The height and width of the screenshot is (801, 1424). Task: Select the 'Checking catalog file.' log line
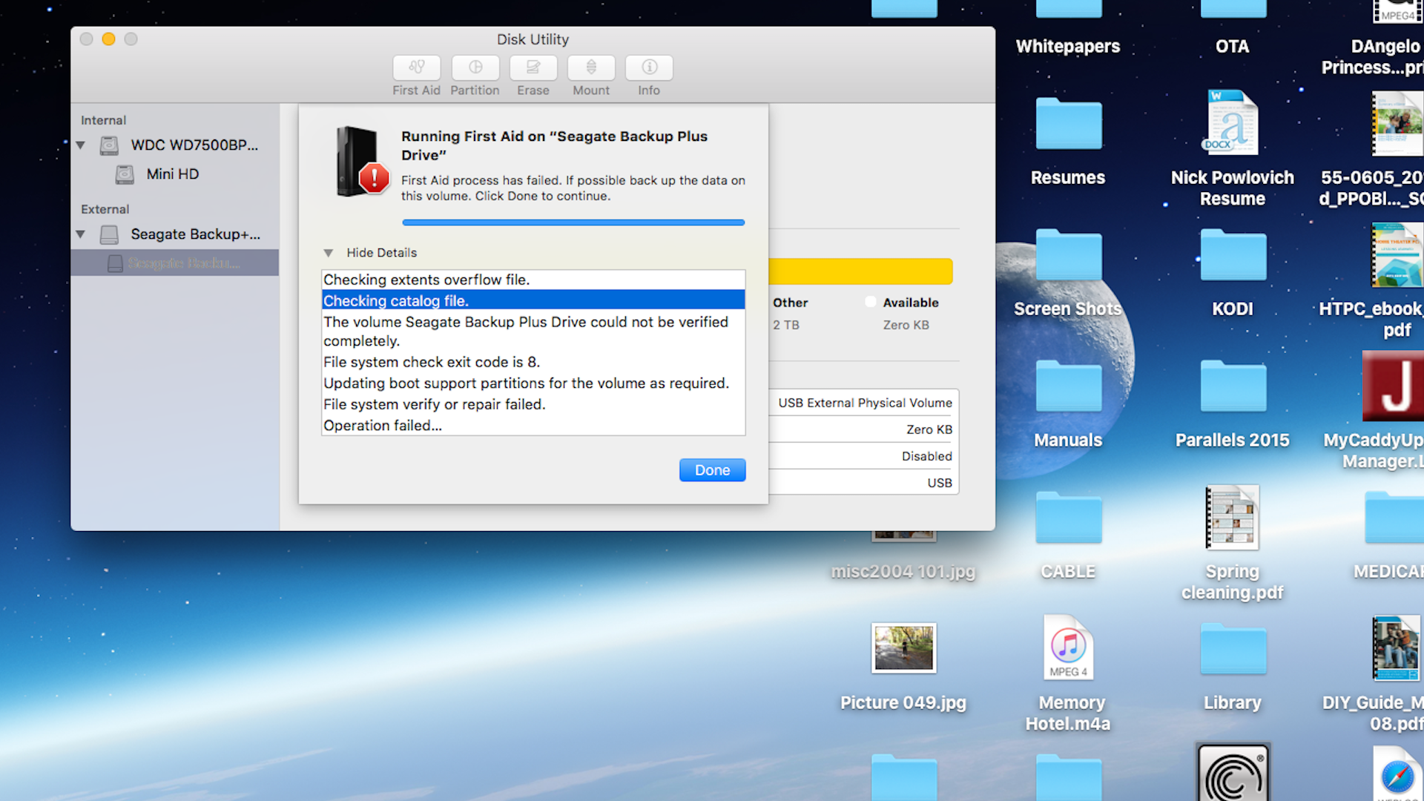533,300
